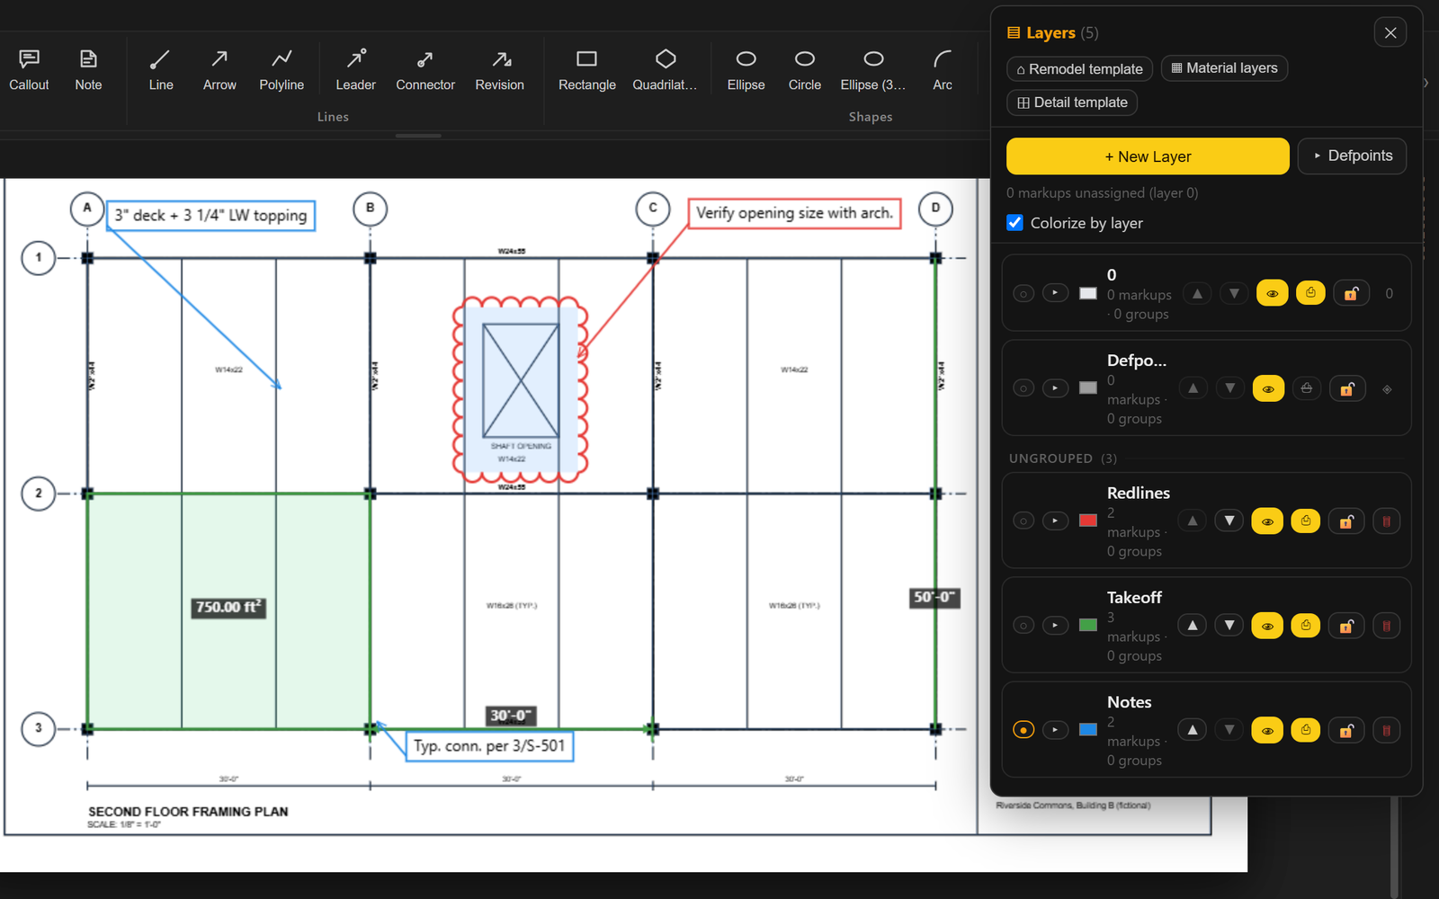Screen dimensions: 1439x899
Task: Activate the Polyline tool
Action: [282, 70]
